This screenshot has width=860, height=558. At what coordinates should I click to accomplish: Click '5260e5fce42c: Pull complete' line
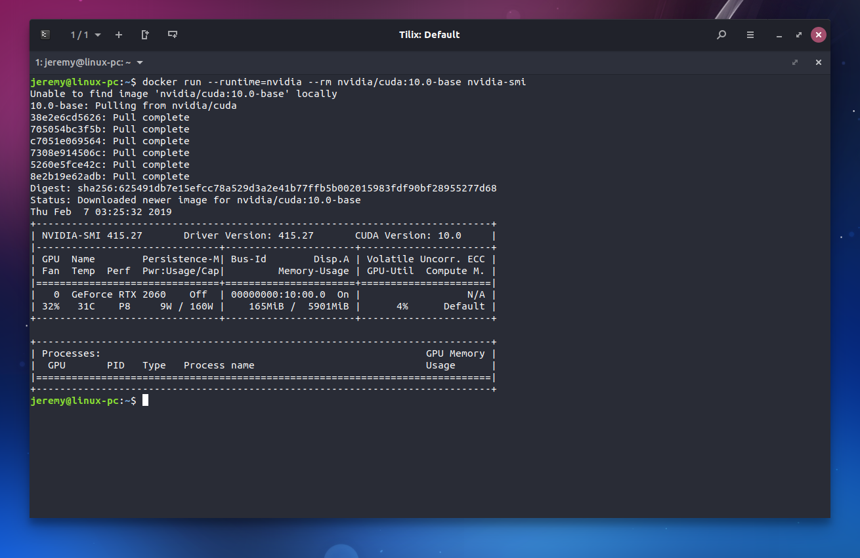tap(110, 165)
